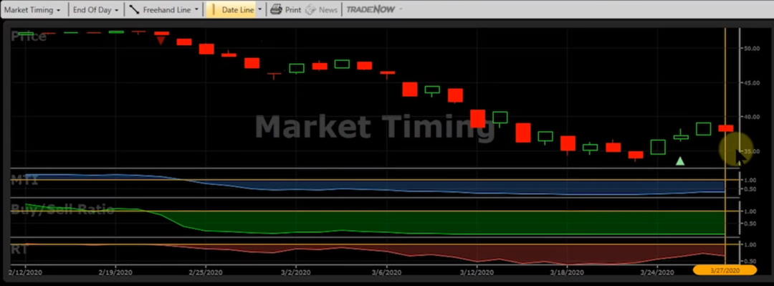This screenshot has width=774, height=286.
Task: Open the End Of Day timeframe dropdown
Action: coord(95,10)
